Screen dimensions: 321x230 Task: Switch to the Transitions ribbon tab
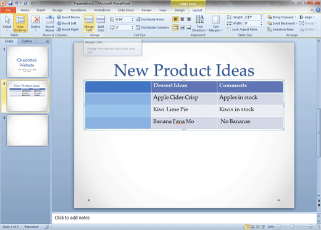click(78, 10)
